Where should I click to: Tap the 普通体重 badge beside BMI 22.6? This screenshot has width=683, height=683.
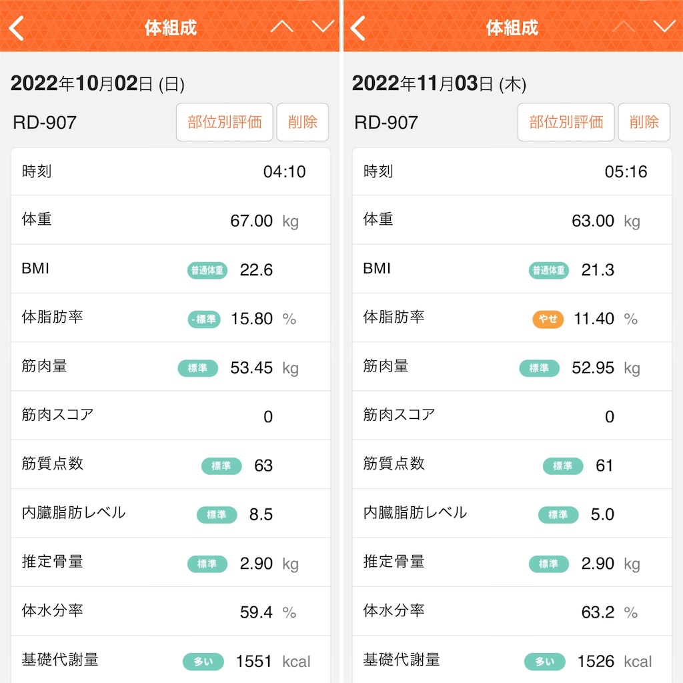[207, 271]
